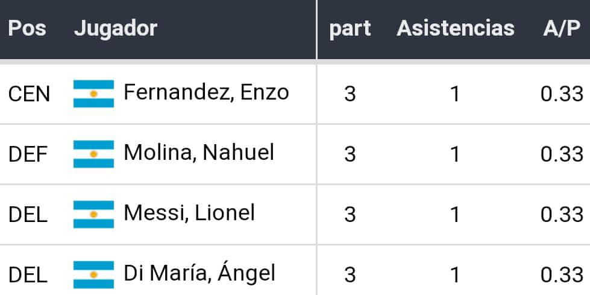Open player Messi, Lionel

[x=189, y=213]
